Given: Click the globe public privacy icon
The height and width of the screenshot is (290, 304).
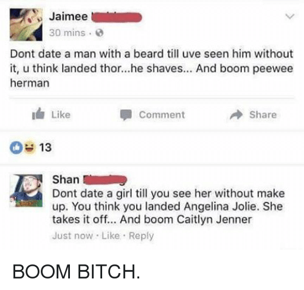Looking at the screenshot, I should [x=99, y=33].
